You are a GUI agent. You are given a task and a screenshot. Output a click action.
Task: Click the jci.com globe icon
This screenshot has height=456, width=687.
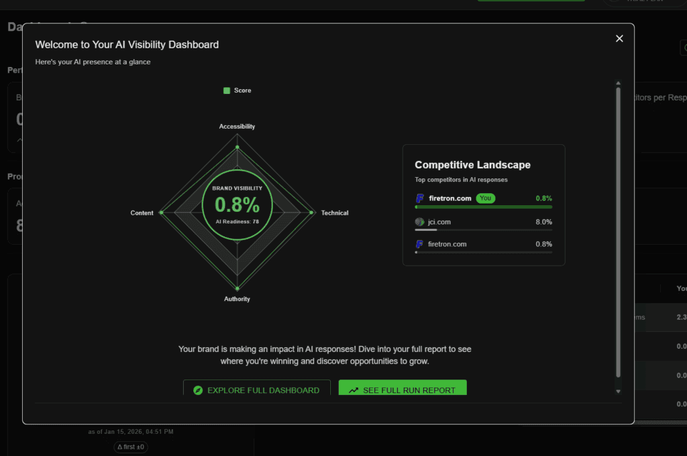click(x=419, y=222)
